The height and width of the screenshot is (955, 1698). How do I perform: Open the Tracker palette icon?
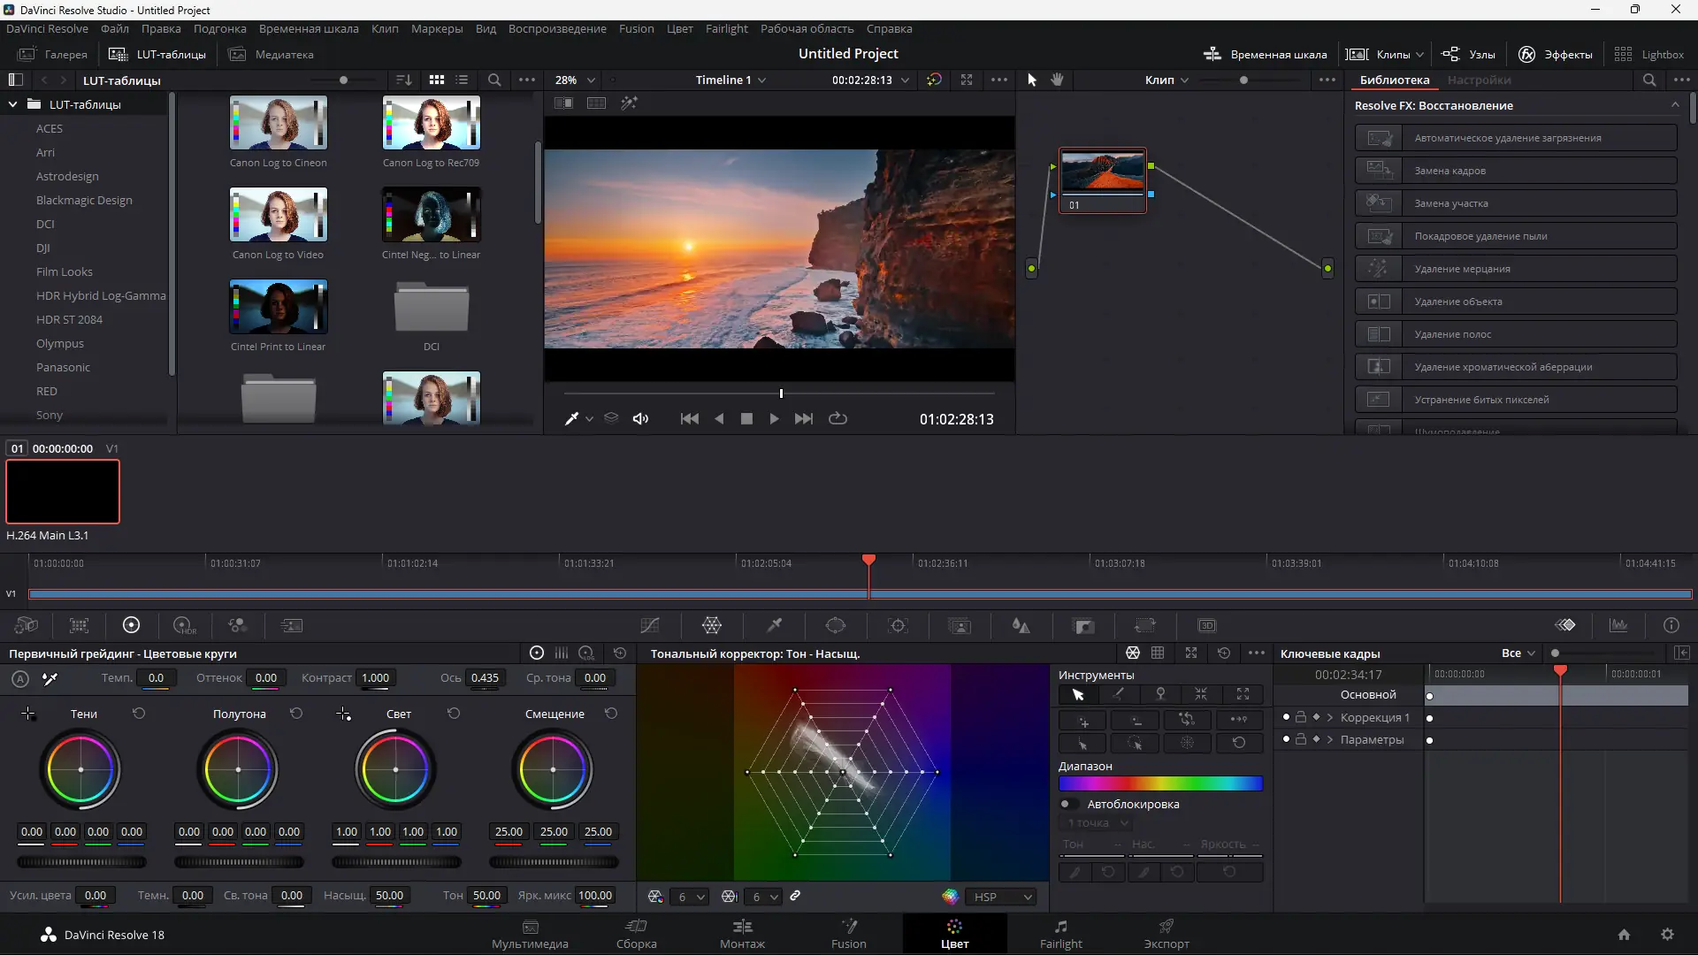tap(898, 626)
